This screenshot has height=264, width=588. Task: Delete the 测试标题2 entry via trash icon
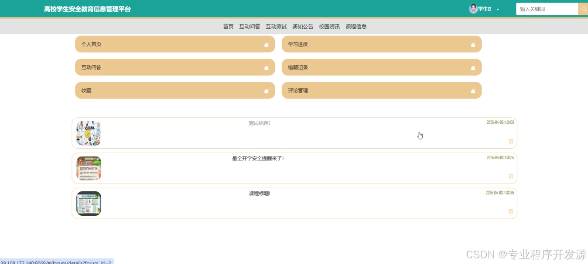pyautogui.click(x=511, y=141)
